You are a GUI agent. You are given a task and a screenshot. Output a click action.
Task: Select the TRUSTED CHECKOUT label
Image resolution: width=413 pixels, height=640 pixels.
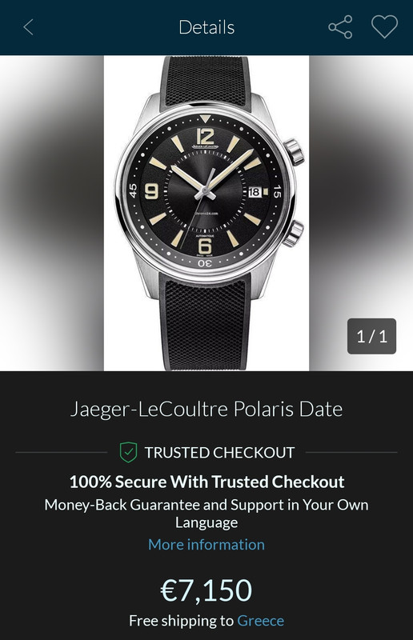pos(219,453)
